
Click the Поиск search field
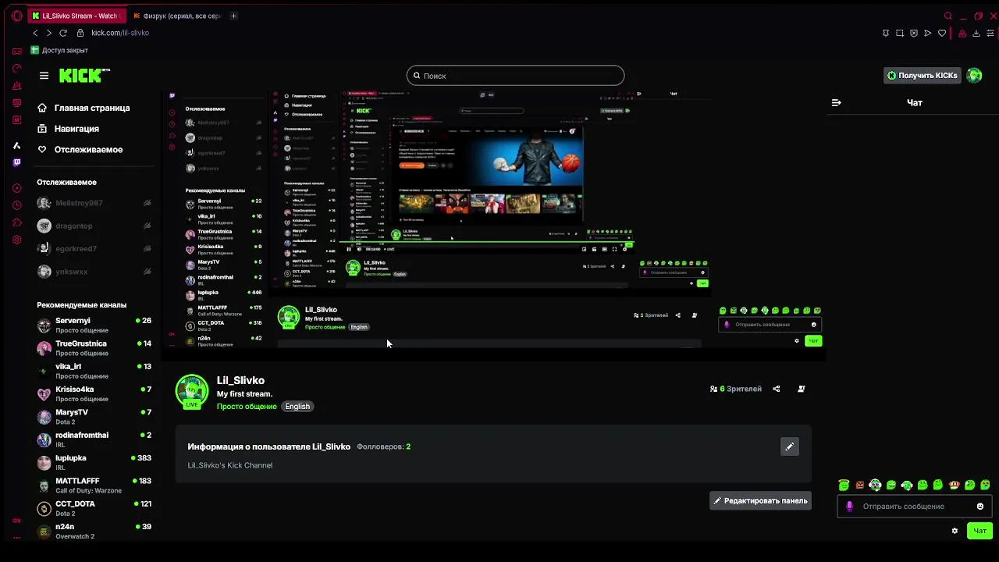point(515,76)
